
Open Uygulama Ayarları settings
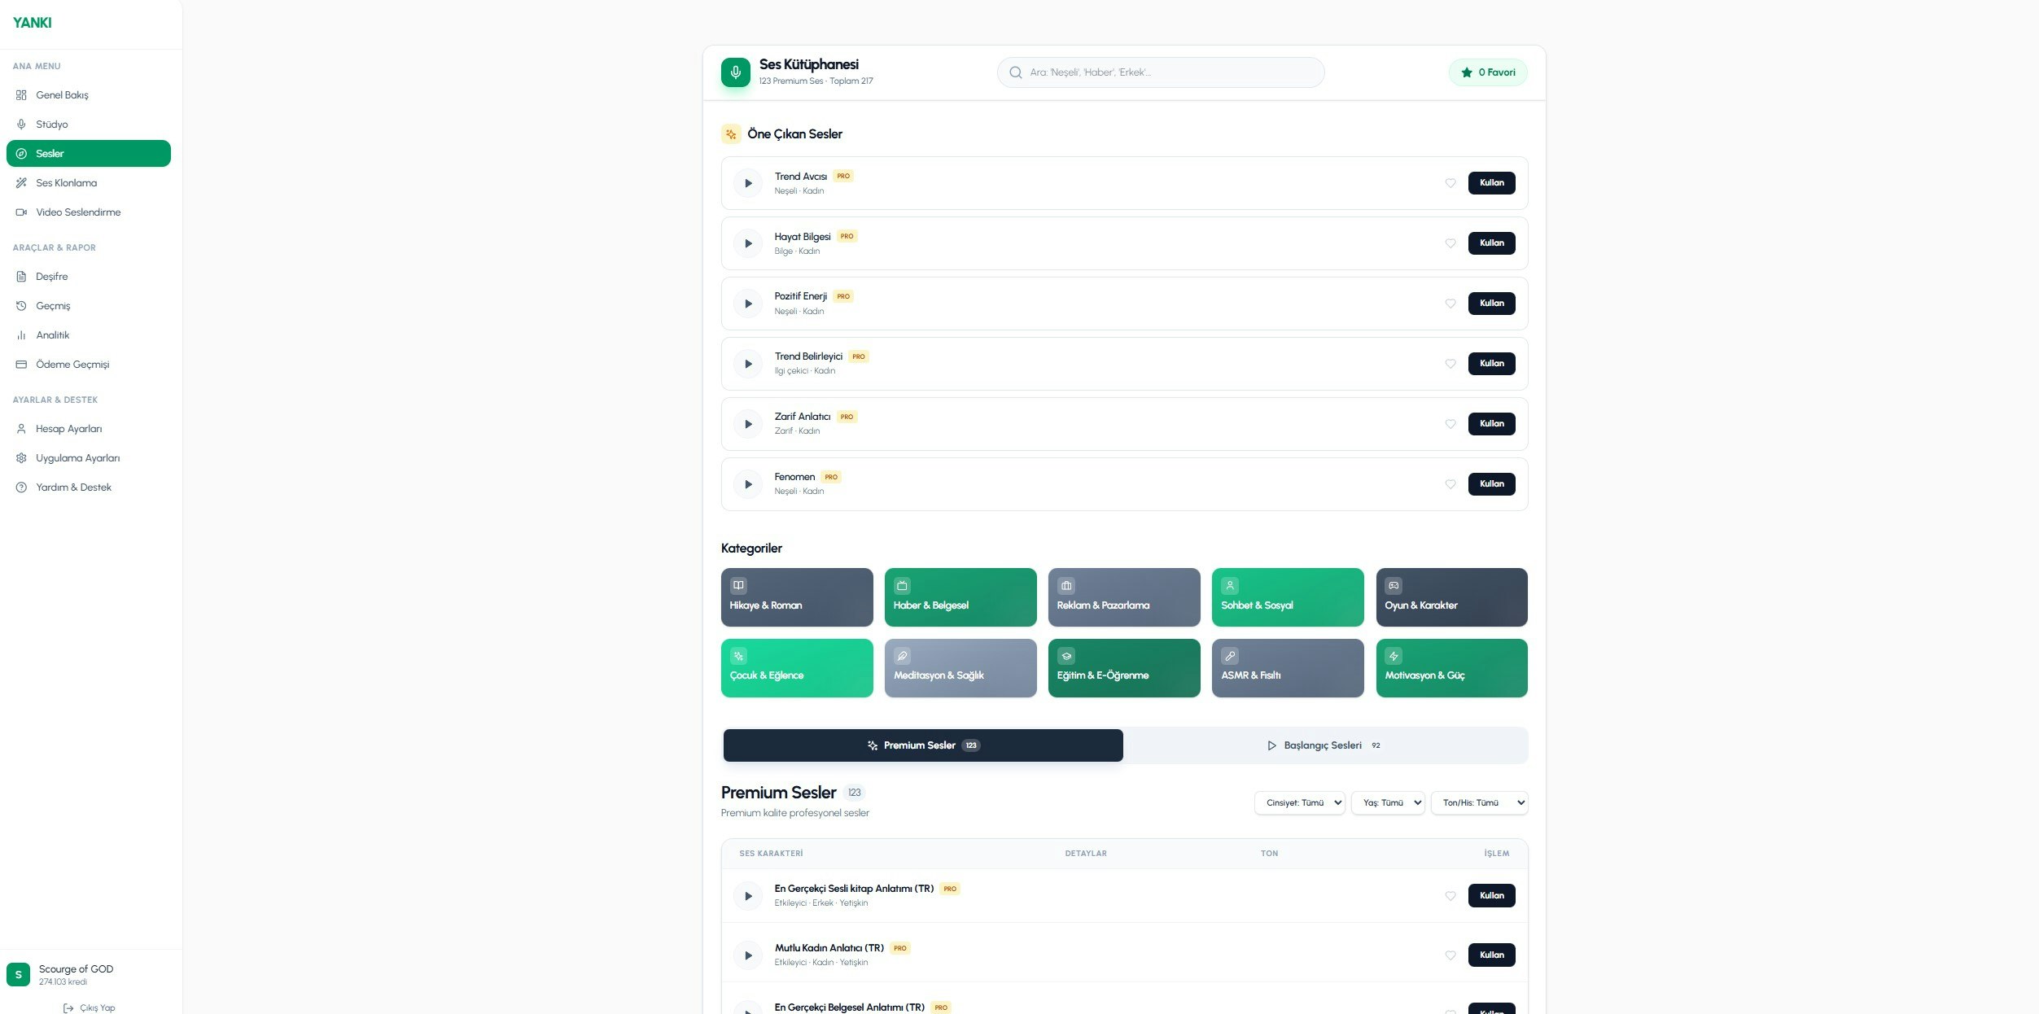pos(77,458)
